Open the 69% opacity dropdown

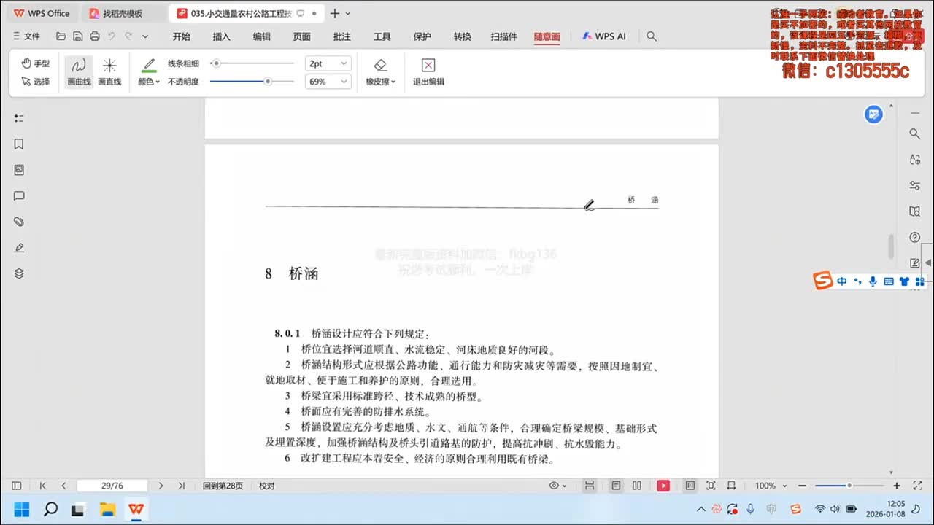click(x=328, y=82)
